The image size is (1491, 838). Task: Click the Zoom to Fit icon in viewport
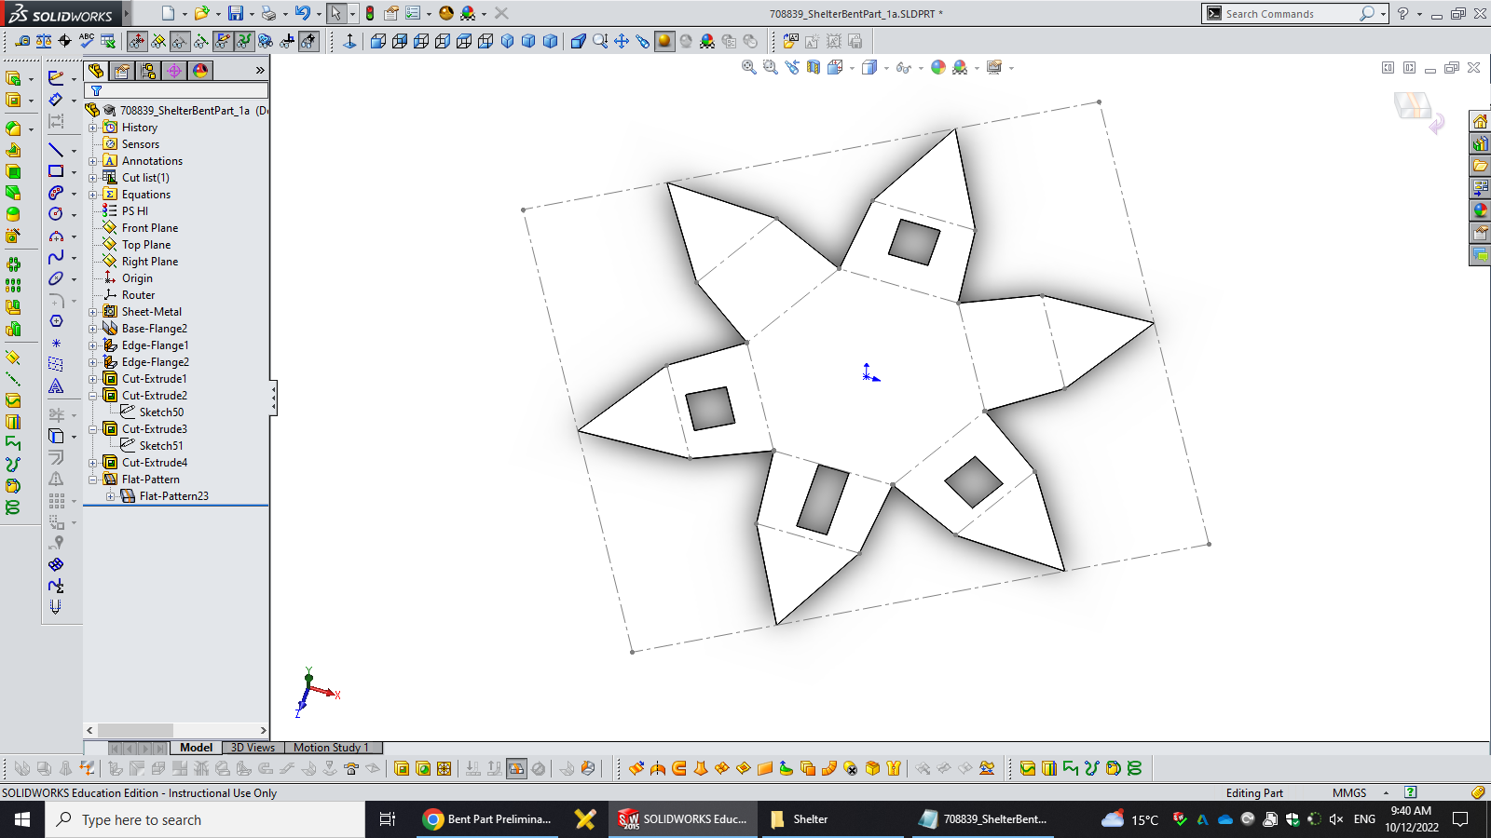(x=749, y=67)
